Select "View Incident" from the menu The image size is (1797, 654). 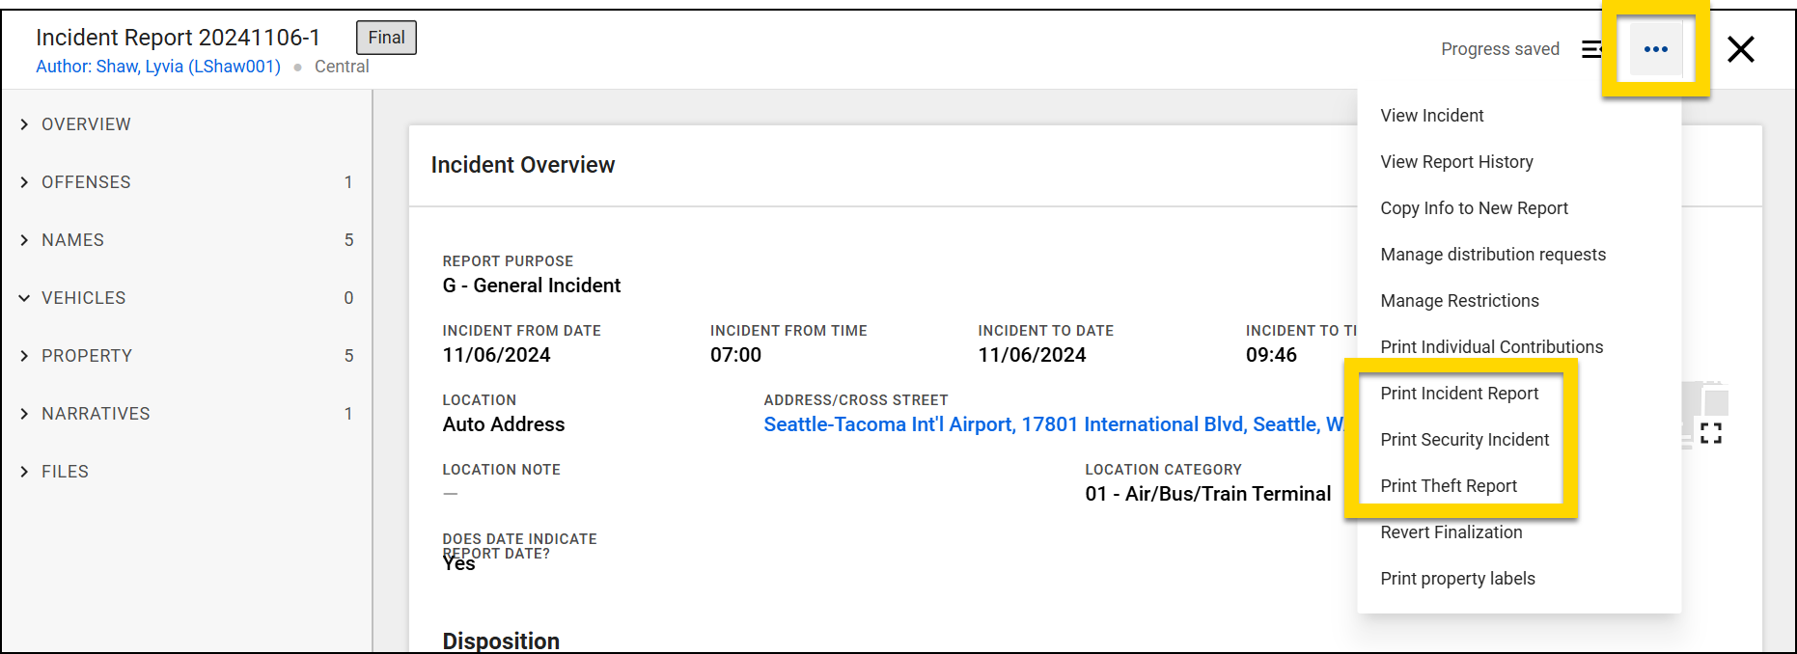[x=1432, y=115]
